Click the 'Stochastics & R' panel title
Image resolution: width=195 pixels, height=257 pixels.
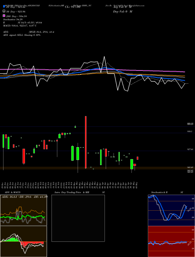159,192
